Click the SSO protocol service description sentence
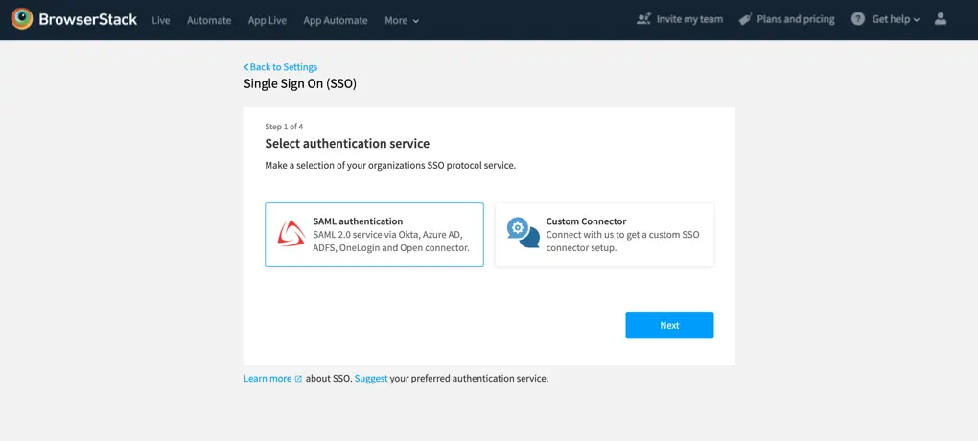Screen dimensions: 978x441 (390, 166)
